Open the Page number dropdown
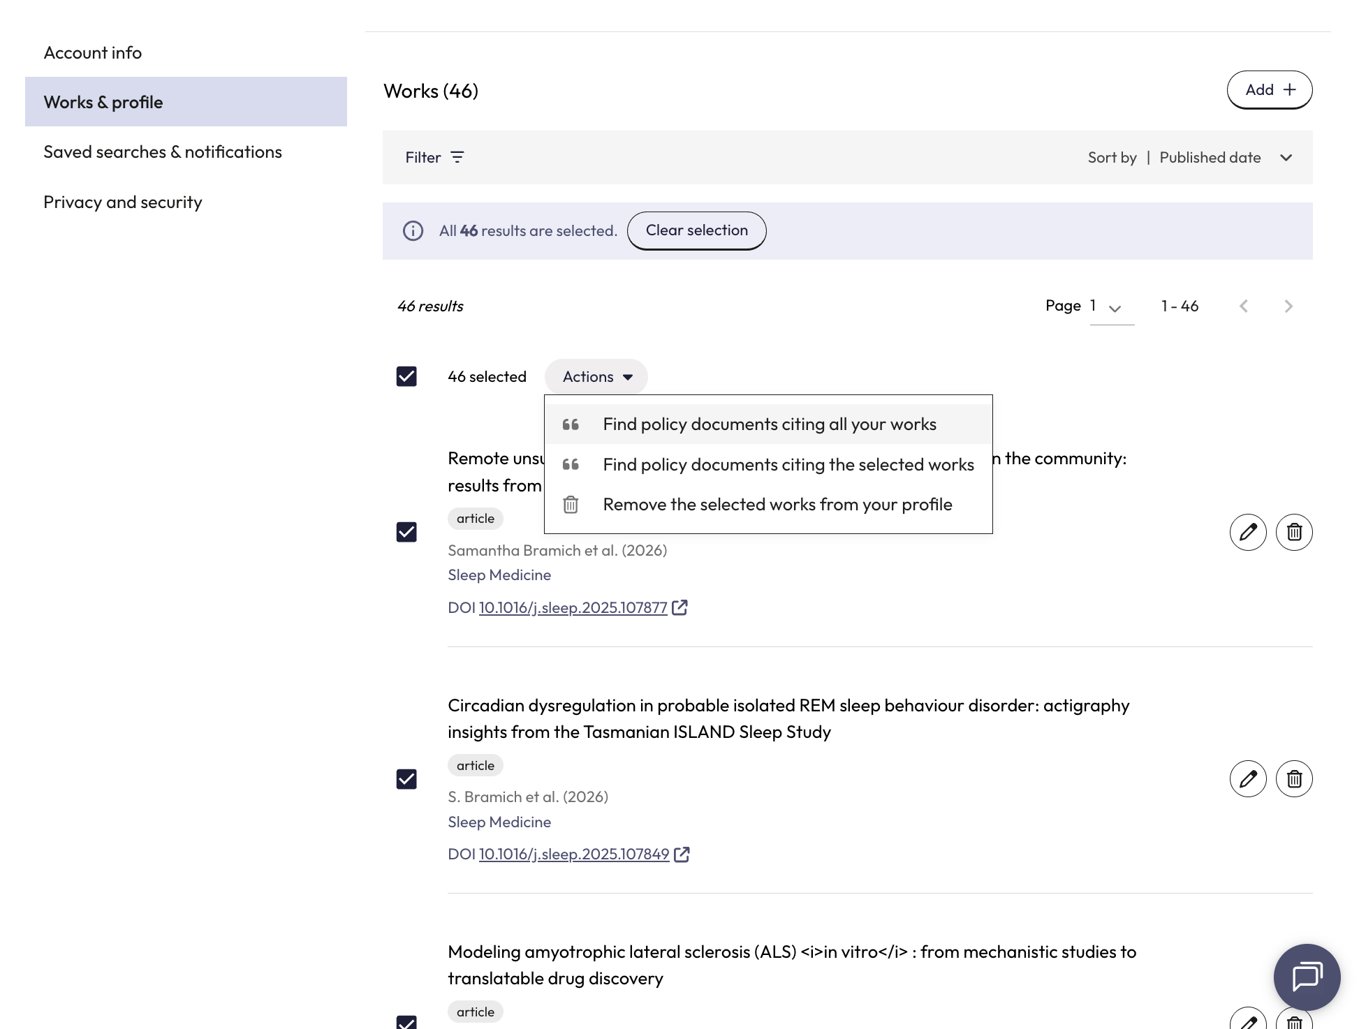 pos(1112,306)
